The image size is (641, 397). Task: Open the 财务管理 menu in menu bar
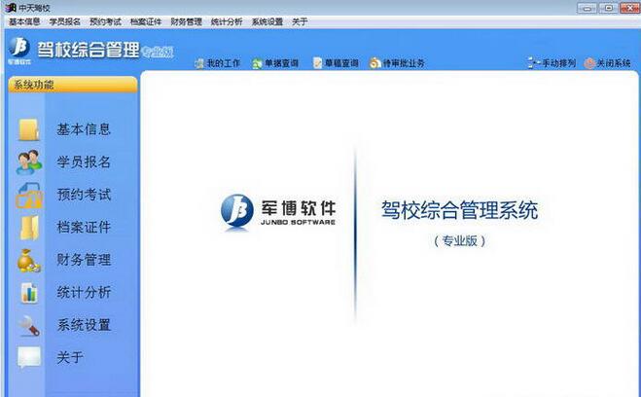click(x=186, y=22)
